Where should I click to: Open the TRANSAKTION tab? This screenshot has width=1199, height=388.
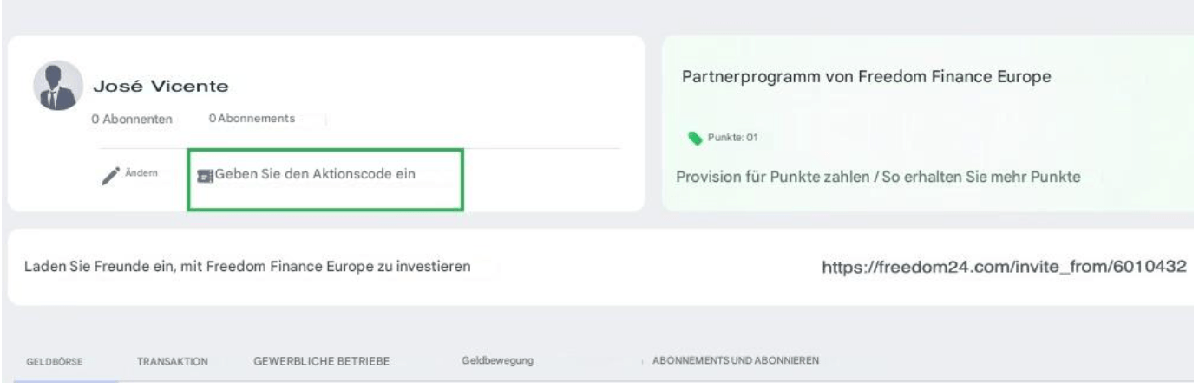[172, 361]
